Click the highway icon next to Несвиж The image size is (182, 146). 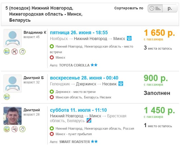click(121, 84)
